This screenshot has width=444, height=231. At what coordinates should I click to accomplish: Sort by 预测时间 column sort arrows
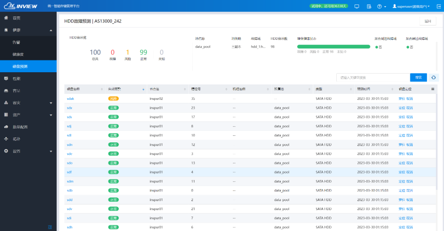pyautogui.click(x=392, y=89)
